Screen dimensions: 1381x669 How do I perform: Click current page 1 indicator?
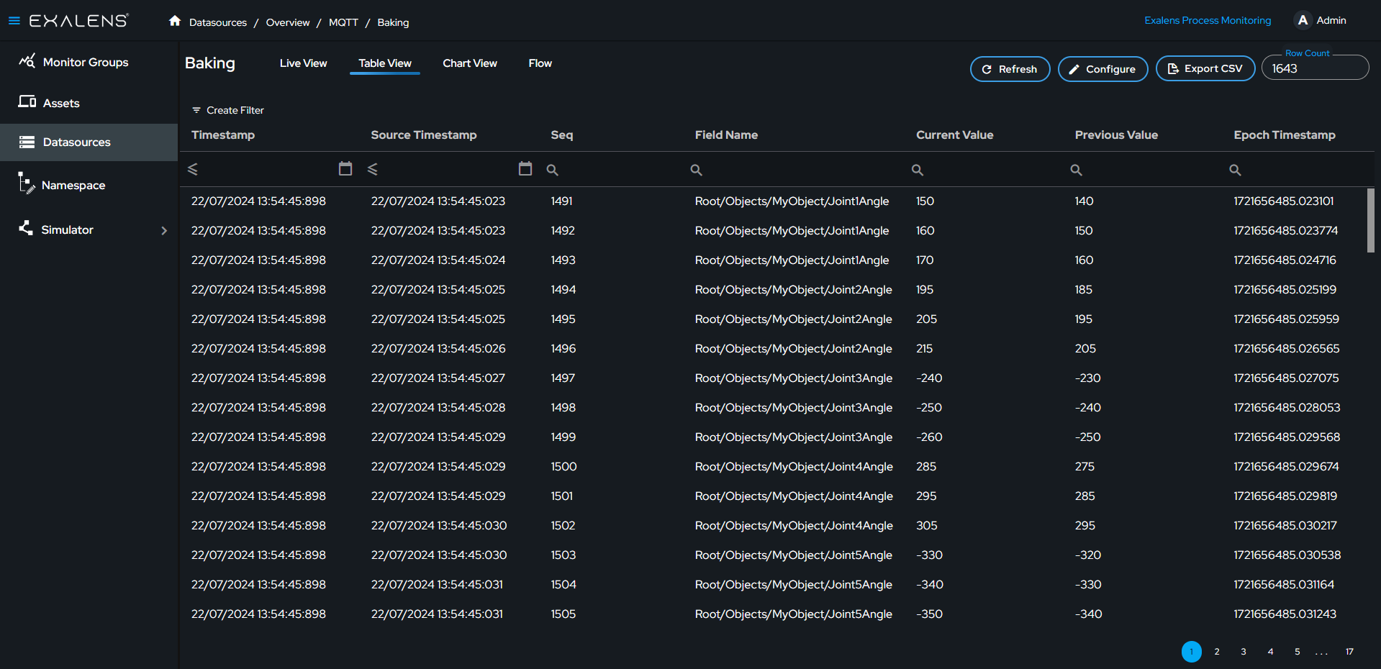(1192, 652)
